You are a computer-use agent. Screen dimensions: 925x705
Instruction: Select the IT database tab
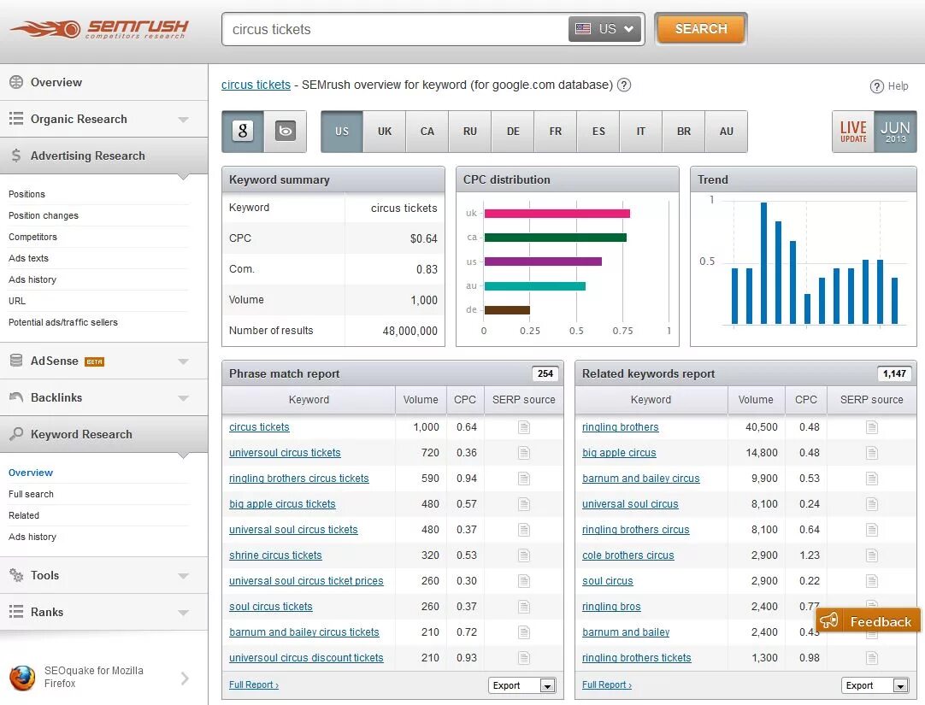coord(641,132)
